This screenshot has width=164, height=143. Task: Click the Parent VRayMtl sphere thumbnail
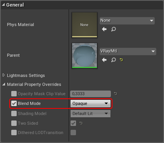(x=85, y=56)
